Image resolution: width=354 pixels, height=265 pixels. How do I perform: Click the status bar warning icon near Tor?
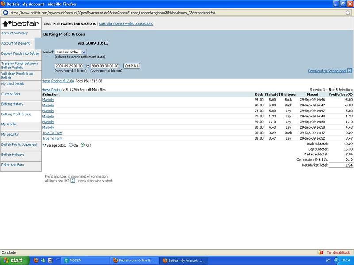[321, 252]
